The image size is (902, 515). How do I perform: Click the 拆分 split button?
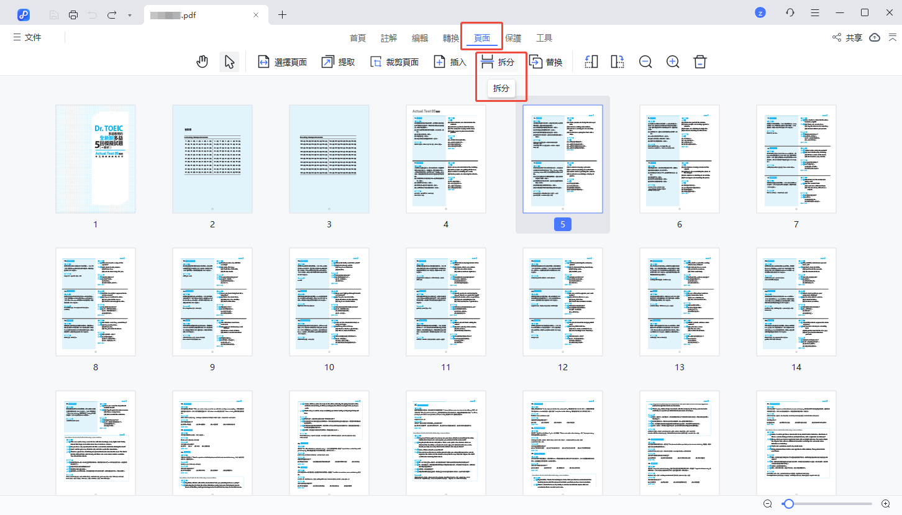click(x=498, y=62)
